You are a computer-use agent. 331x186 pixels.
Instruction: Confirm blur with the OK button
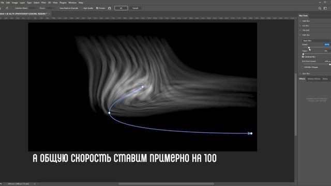pyautogui.click(x=121, y=8)
